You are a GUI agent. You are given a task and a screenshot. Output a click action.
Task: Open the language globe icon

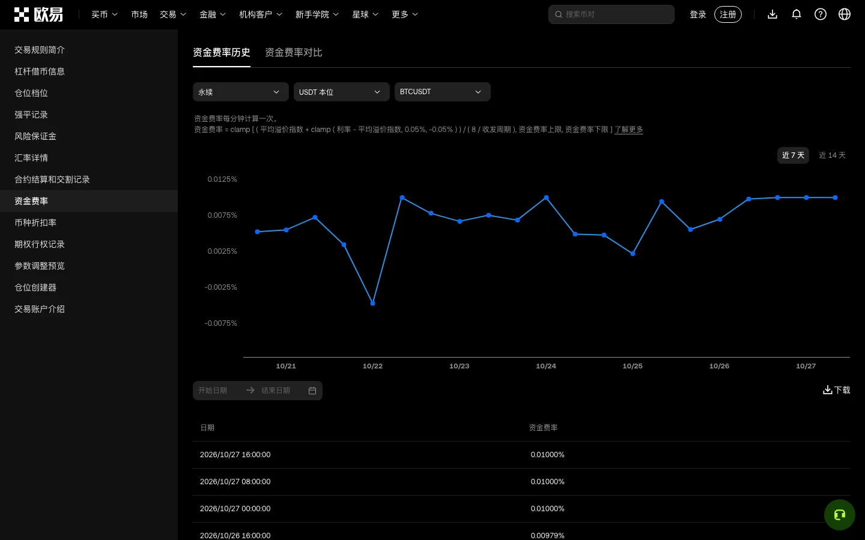point(845,14)
